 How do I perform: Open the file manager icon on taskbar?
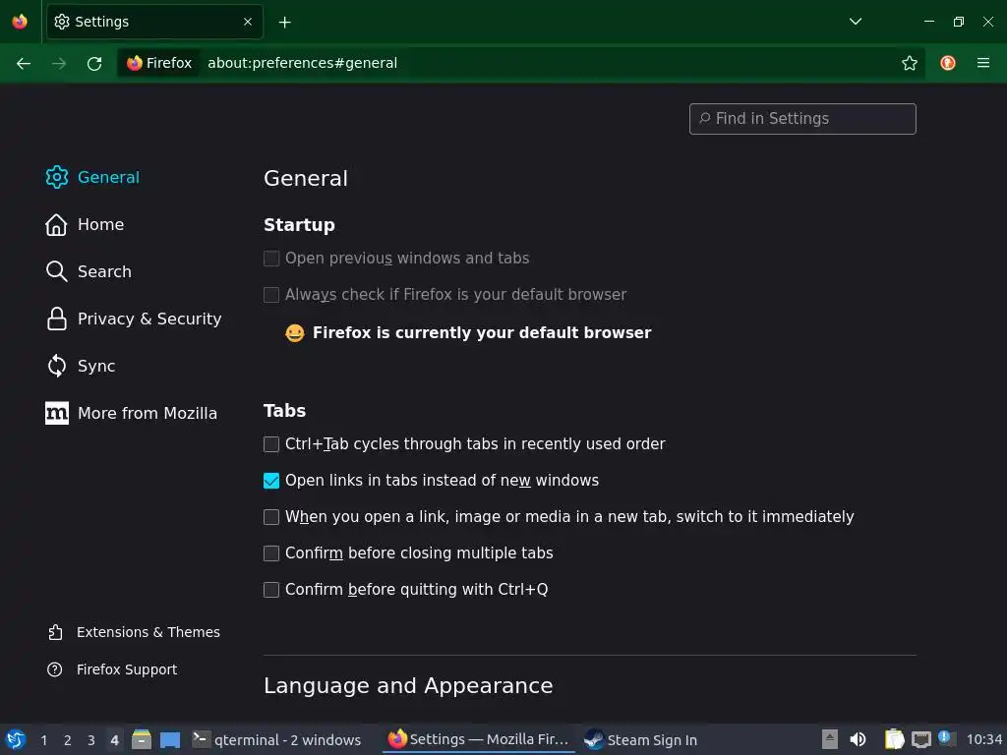[x=142, y=739]
